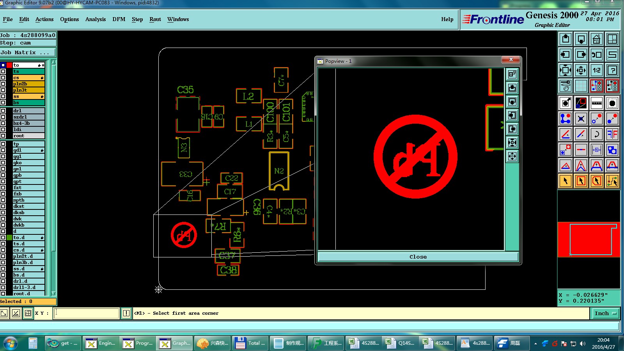
Task: Open the Edit menu
Action: point(24,19)
